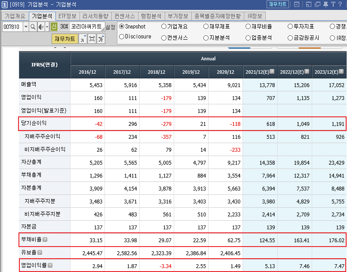The image size is (347, 272).
Task: Switch to the 기업분석 tab
Action: [x=42, y=16]
